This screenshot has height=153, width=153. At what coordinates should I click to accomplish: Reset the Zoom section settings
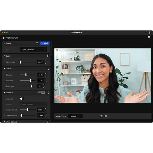[48, 56]
